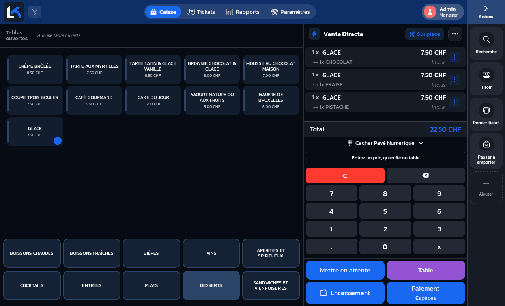Open the Admin user profile
Viewport: 505px width, 306px height.
pos(443,12)
